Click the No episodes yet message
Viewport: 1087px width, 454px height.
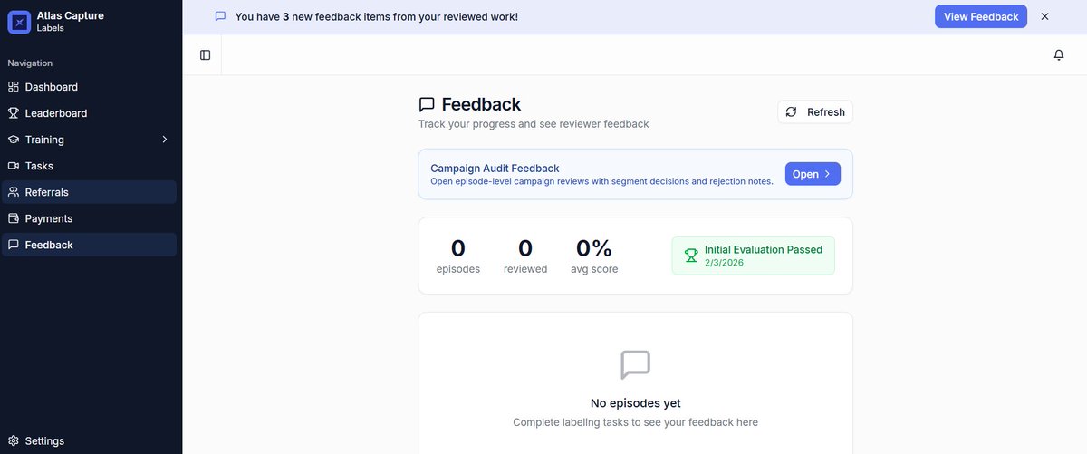click(636, 403)
